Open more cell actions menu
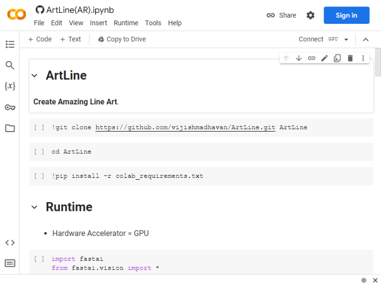Image resolution: width=381 pixels, height=286 pixels. (x=363, y=58)
